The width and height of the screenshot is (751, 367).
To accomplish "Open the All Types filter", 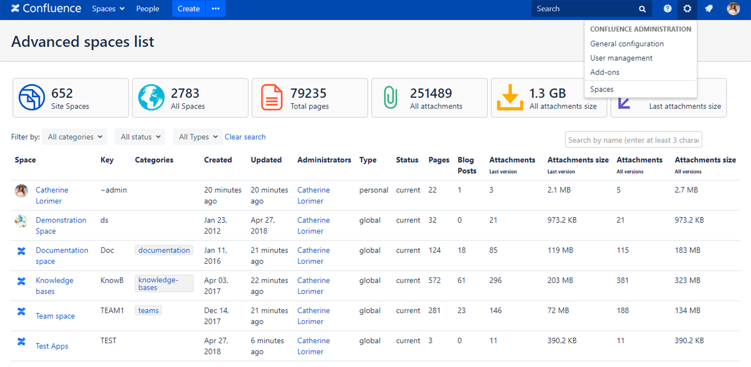I will [198, 137].
